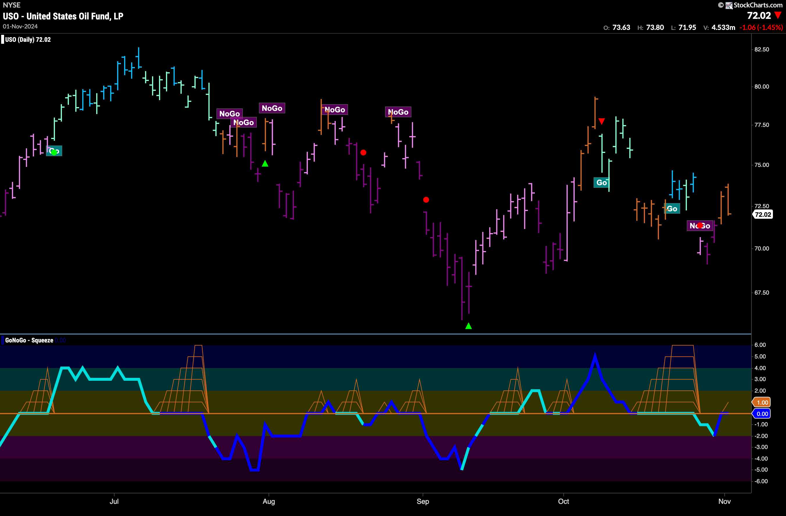Click the last price 72.02 in header
786x516 pixels.
click(x=759, y=15)
